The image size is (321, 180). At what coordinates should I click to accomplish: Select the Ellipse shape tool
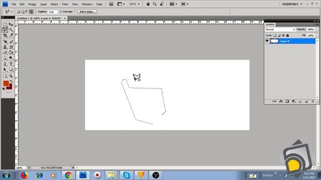(x=11, y=69)
